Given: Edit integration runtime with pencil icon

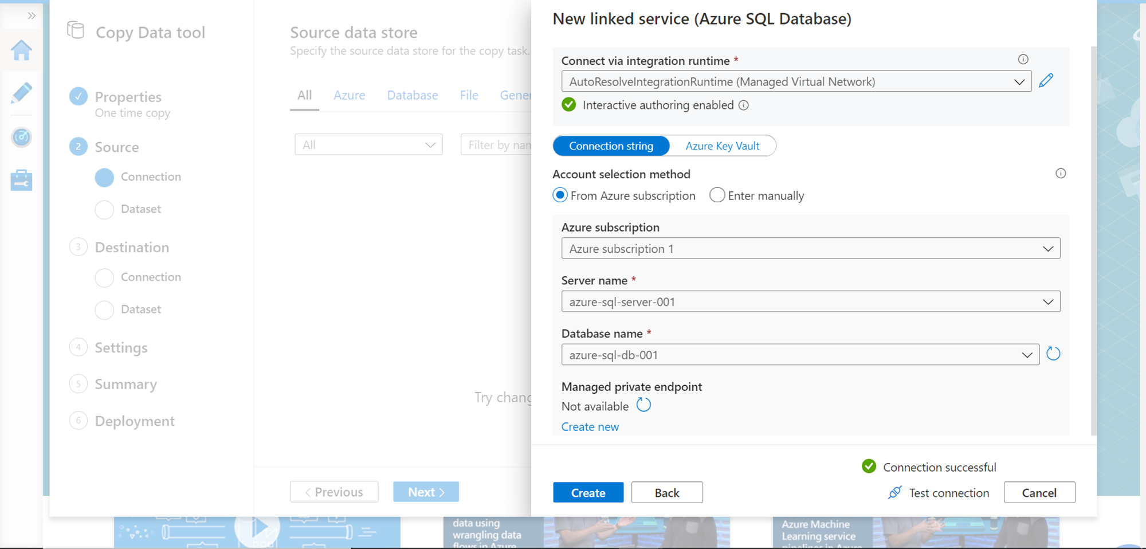Looking at the screenshot, I should (x=1046, y=81).
